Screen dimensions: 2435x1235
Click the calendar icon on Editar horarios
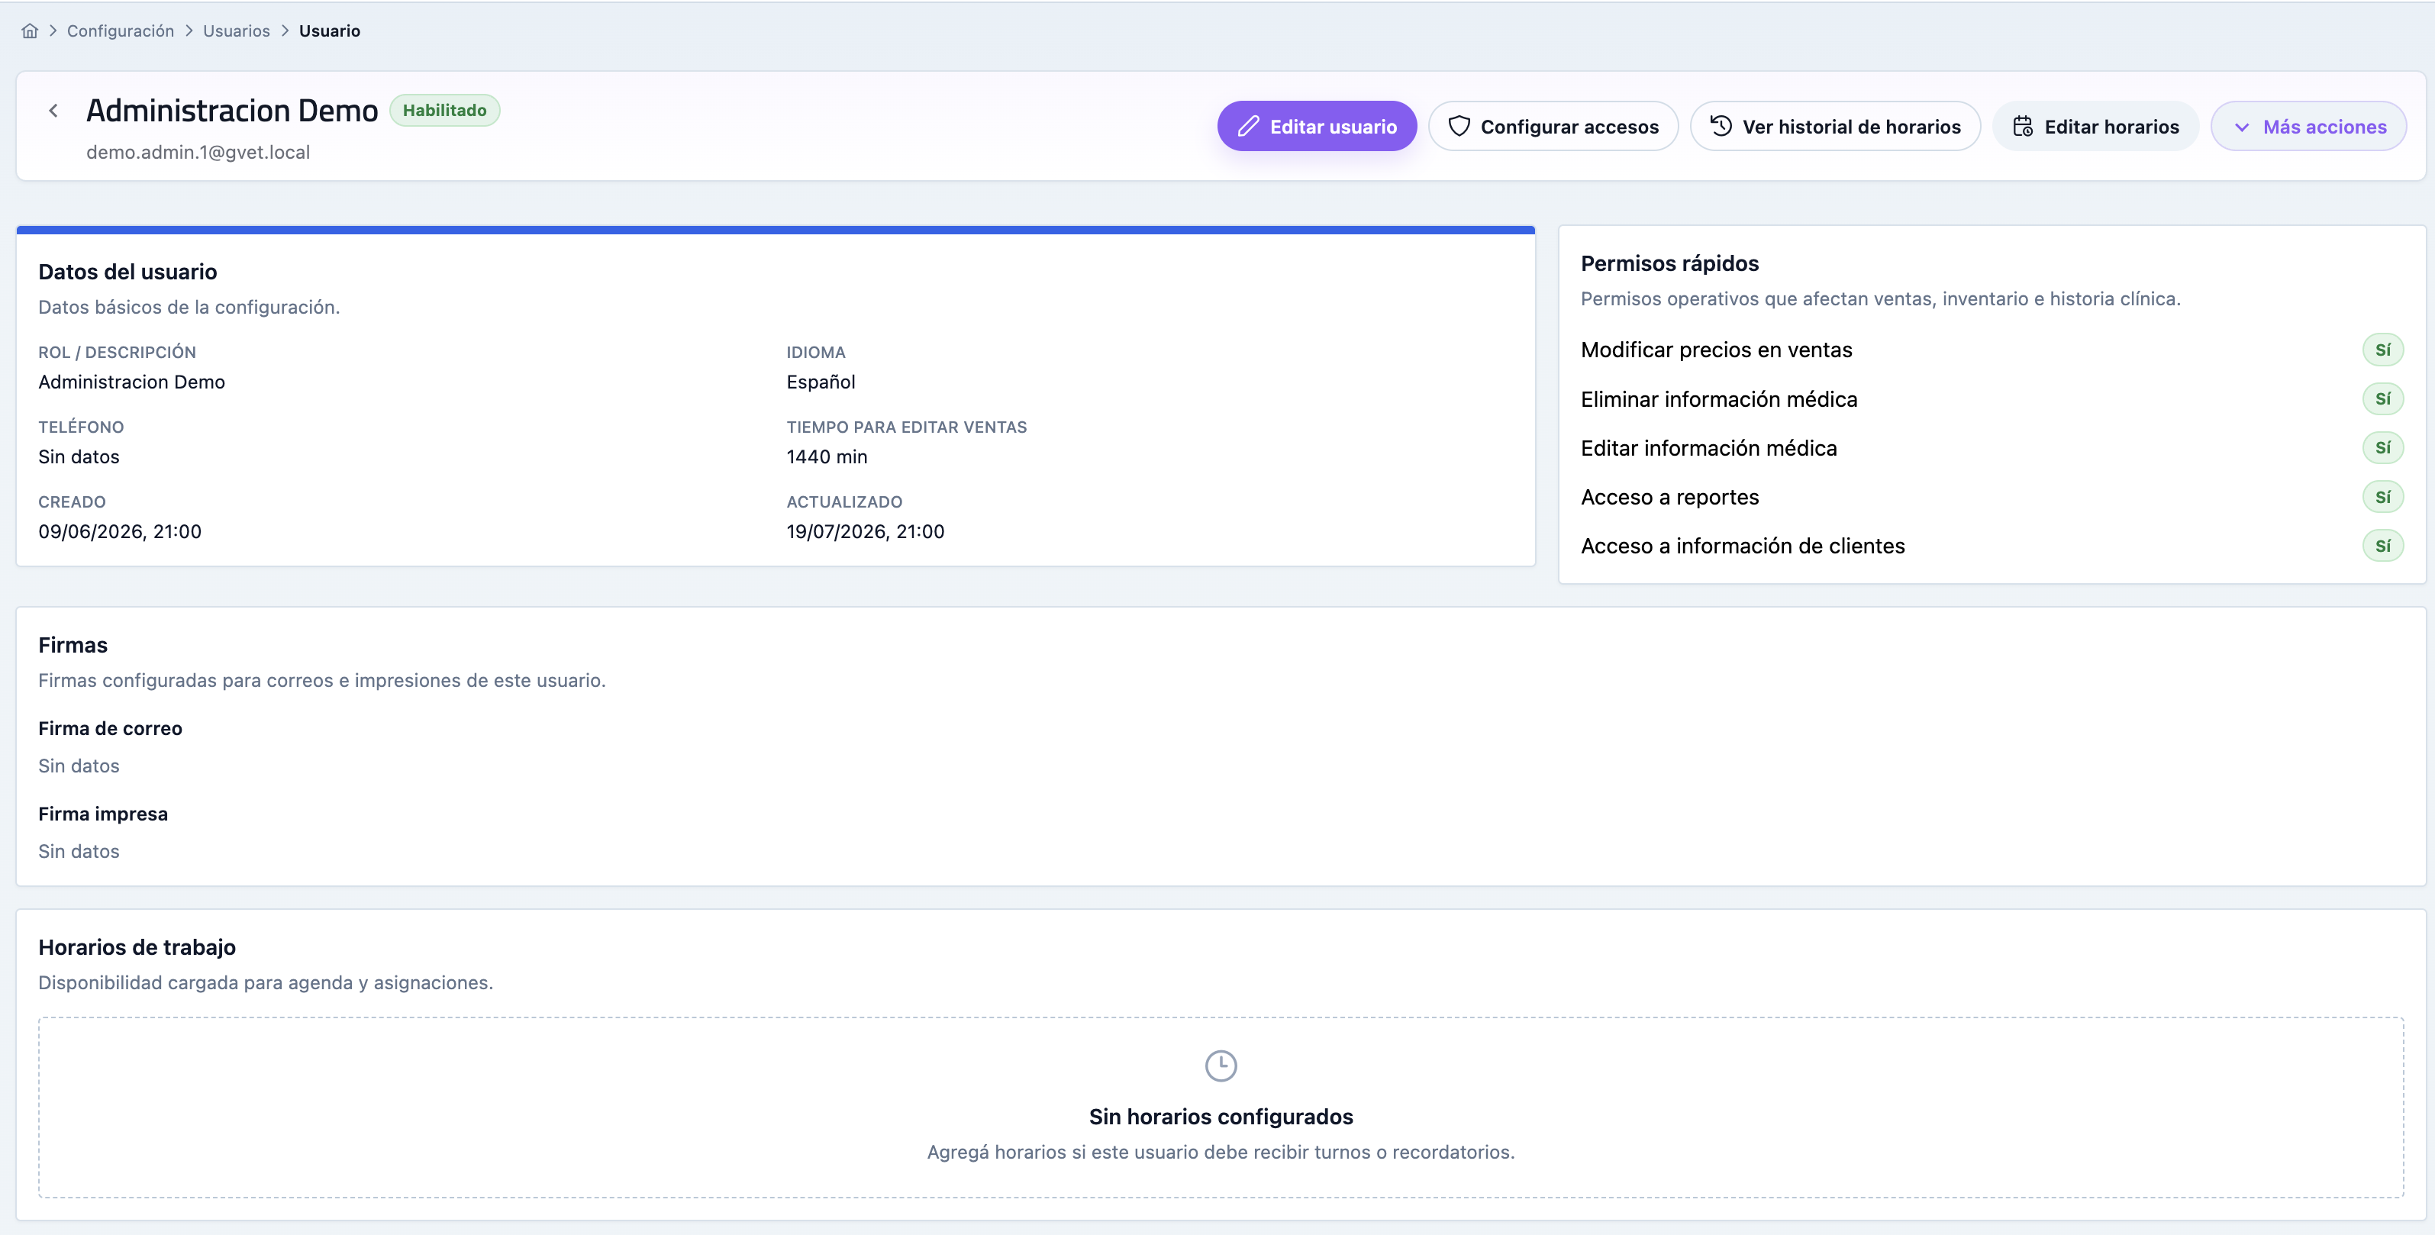coord(2023,127)
